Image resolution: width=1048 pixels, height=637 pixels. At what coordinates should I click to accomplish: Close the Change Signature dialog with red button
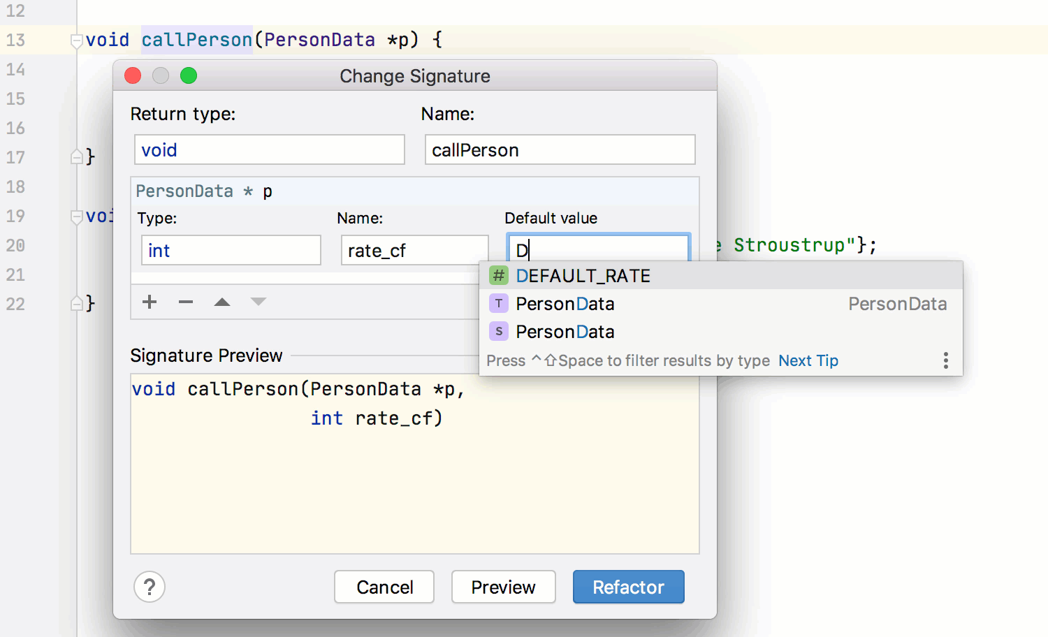coord(133,75)
